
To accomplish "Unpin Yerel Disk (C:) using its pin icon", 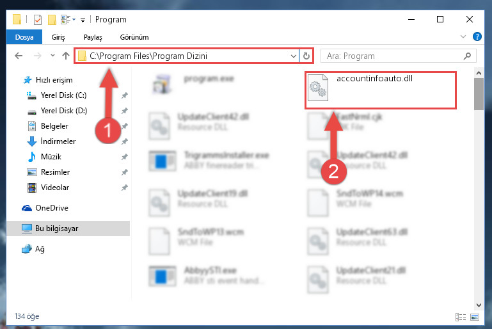I will pos(125,95).
